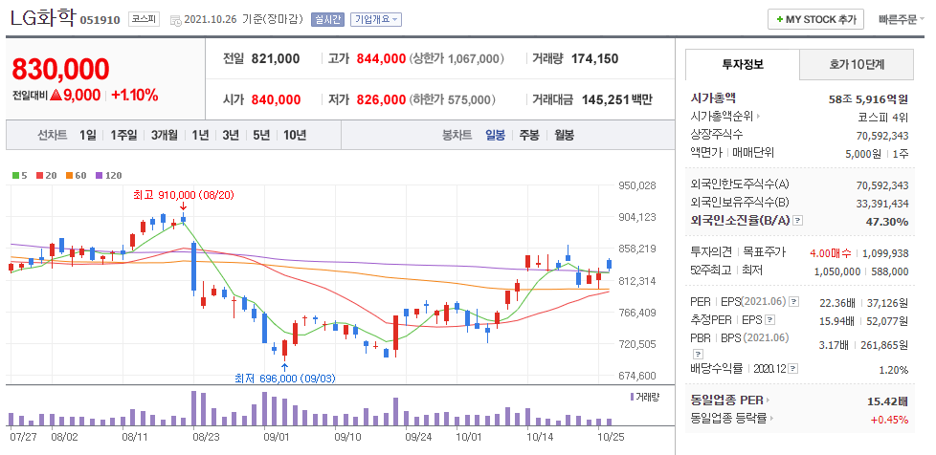The image size is (936, 455).
Task: Click the 15.42배 sector PER value
Action: click(x=887, y=401)
